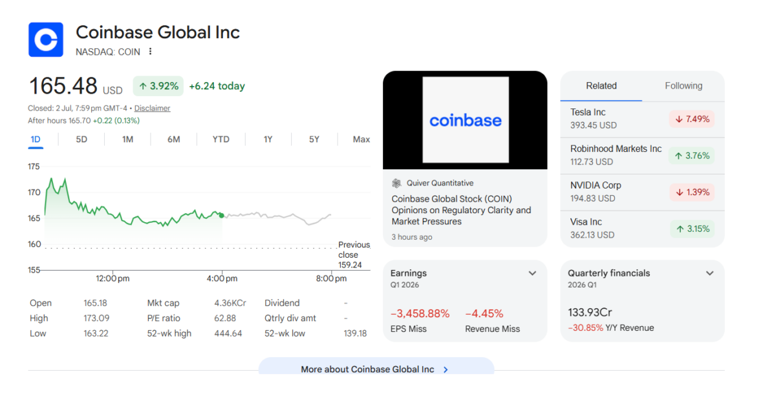This screenshot has height=405, width=776.
Task: Open NVIDIA Corp related stock
Action: pos(642,192)
